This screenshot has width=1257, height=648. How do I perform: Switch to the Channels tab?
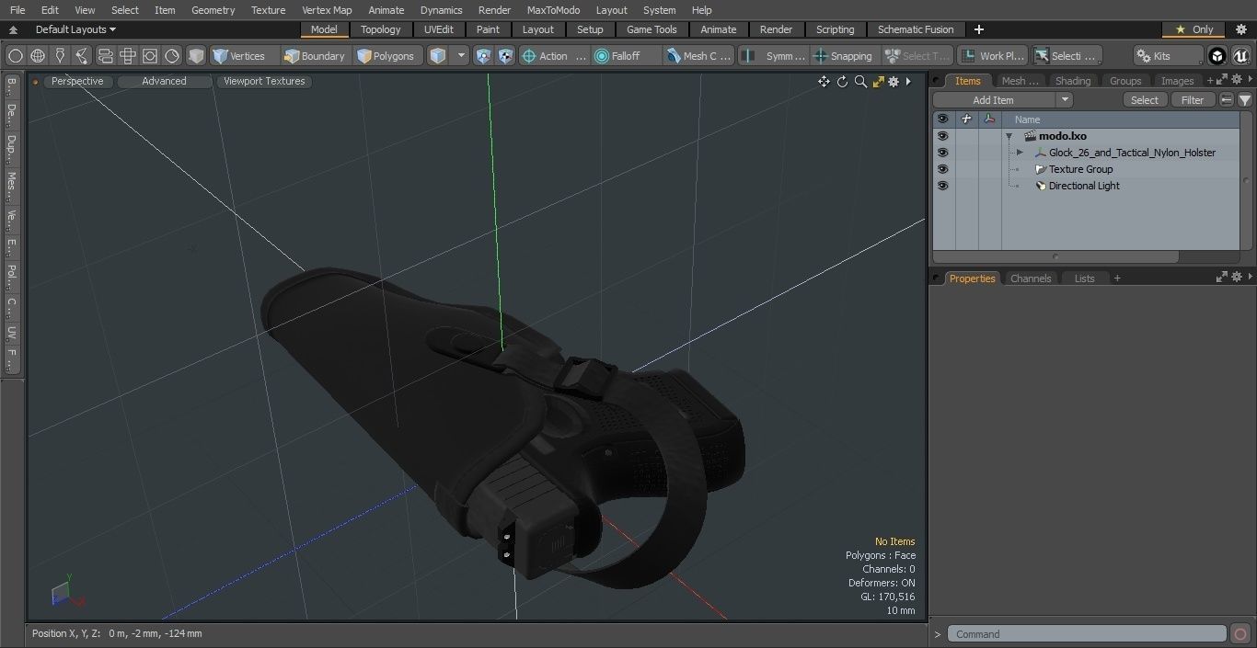1031,279
